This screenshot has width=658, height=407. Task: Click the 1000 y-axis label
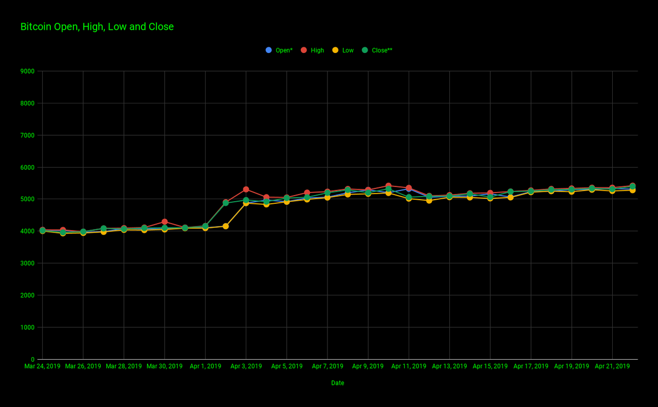28,327
